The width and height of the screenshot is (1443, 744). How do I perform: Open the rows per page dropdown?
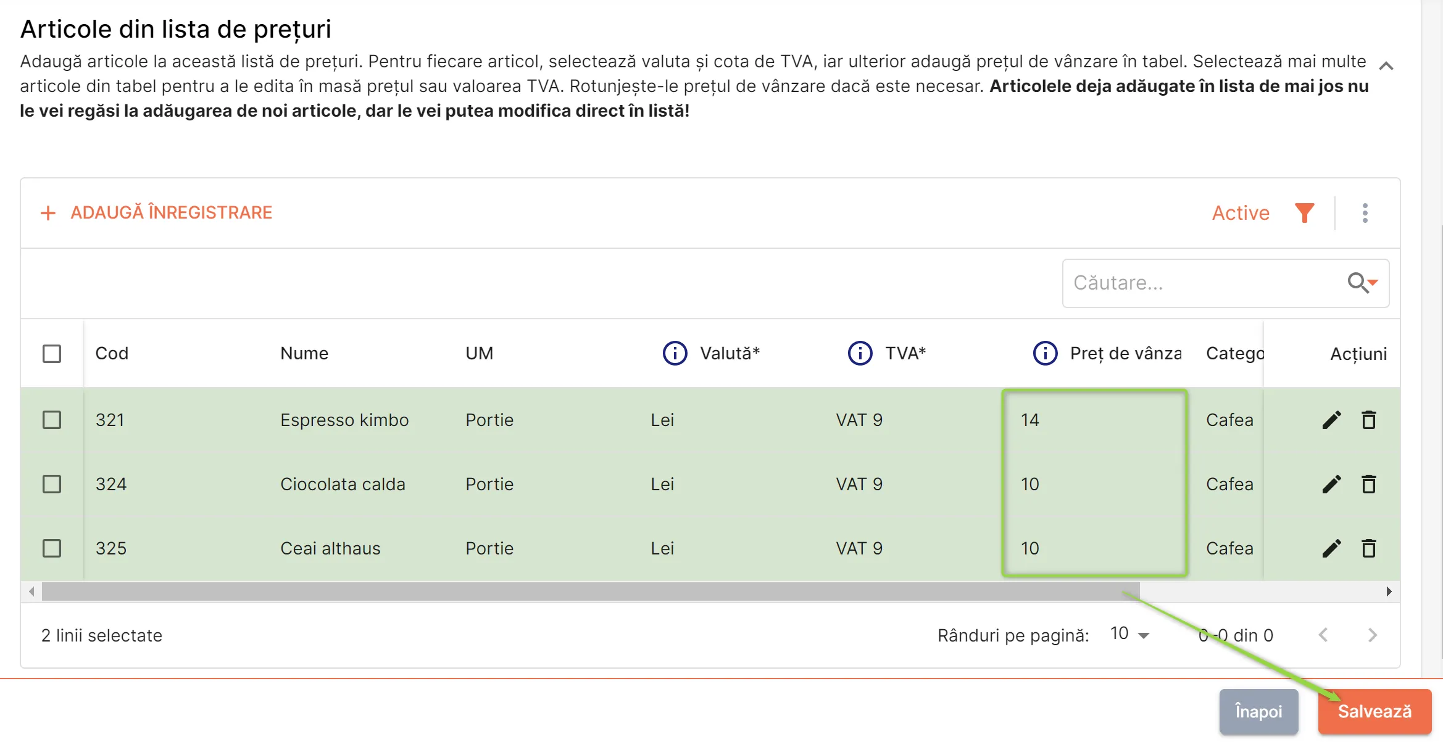click(1130, 635)
